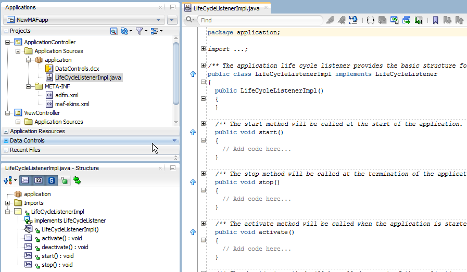The image size is (467, 272).
Task: Toggle show methods in Structure toolbar
Action: [25, 180]
